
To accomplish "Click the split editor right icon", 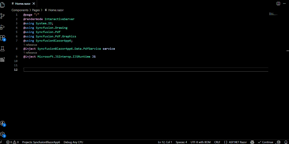I will [278, 3].
